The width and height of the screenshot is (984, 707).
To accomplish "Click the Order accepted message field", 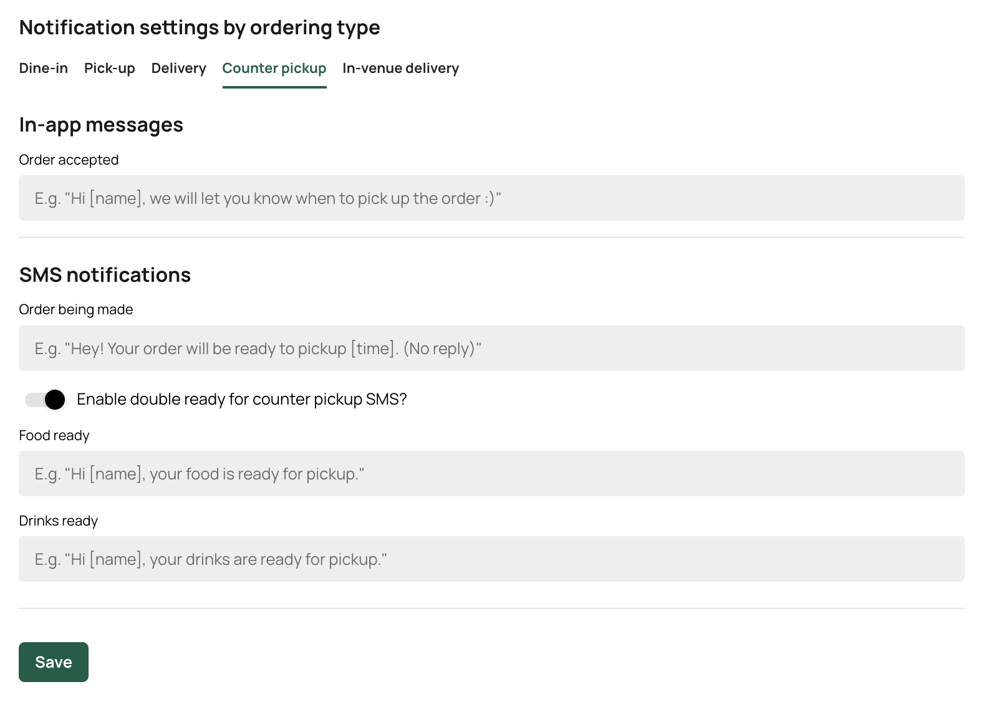I will [491, 198].
